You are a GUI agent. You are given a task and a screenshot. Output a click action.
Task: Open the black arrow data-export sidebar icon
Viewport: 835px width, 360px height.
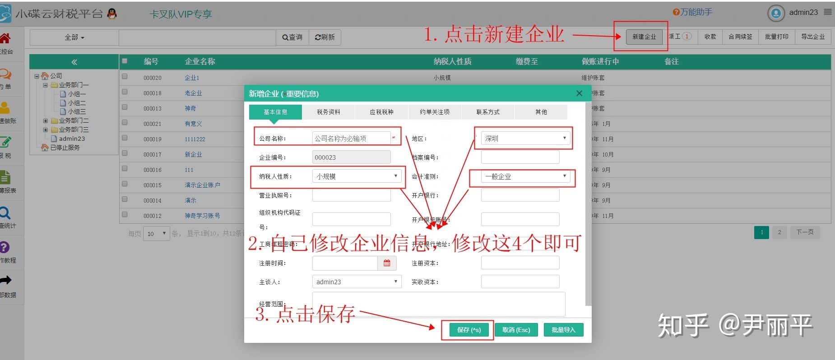coord(5,281)
